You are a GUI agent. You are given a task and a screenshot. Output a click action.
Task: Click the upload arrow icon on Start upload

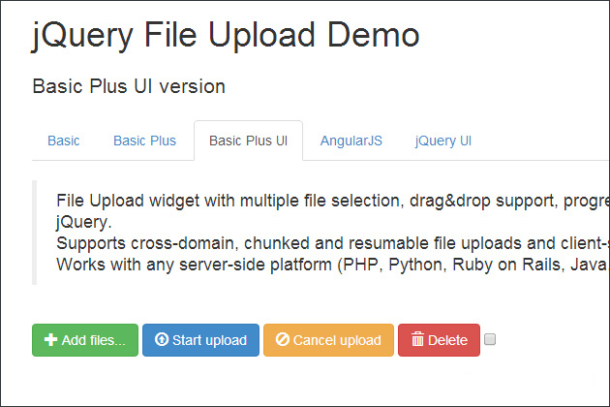coord(162,339)
